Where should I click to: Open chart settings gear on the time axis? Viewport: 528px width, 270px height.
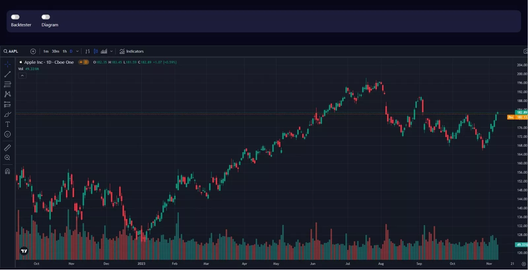click(x=524, y=264)
